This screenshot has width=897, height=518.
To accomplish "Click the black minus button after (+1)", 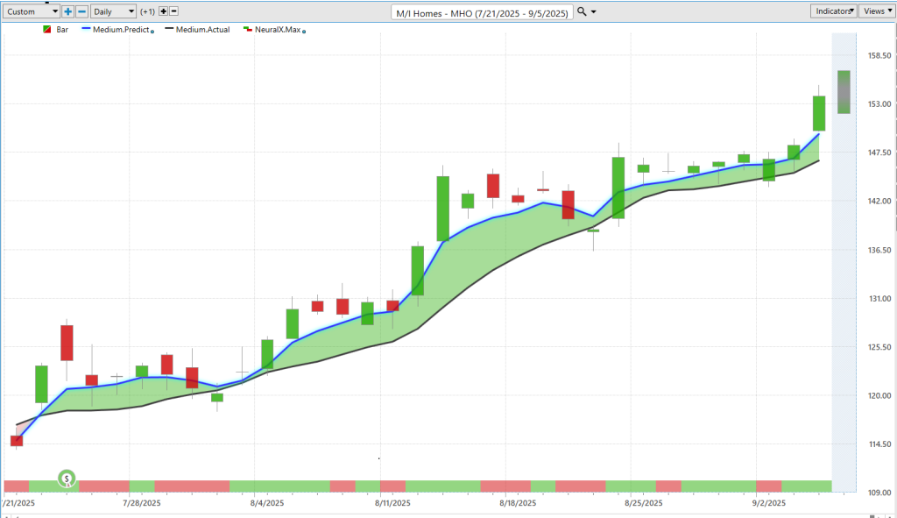I will tap(174, 11).
